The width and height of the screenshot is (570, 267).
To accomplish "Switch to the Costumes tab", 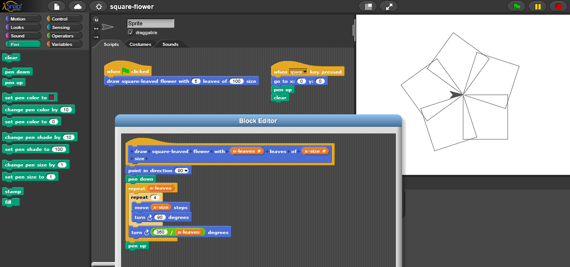I will point(140,44).
